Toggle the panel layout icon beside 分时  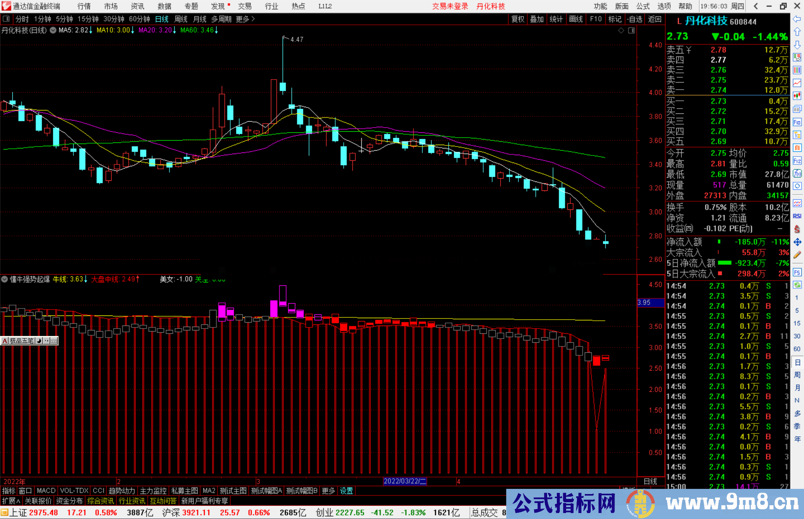[6, 19]
